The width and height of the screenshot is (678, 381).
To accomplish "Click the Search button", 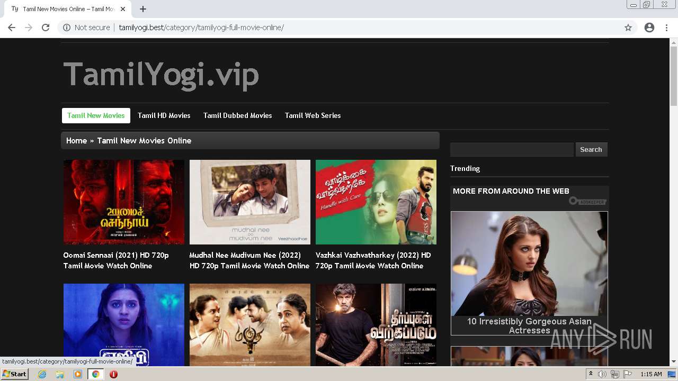I will click(591, 150).
